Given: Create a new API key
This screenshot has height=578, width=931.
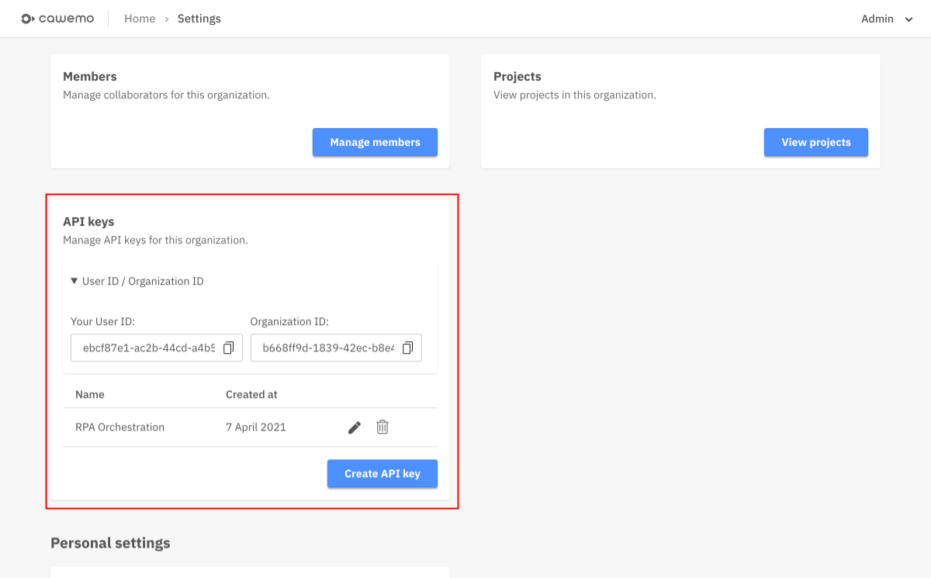Looking at the screenshot, I should tap(382, 473).
